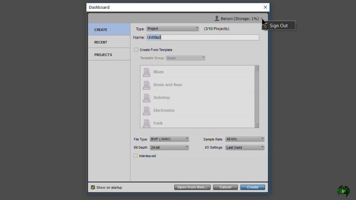Click the Name input field

pos(202,37)
